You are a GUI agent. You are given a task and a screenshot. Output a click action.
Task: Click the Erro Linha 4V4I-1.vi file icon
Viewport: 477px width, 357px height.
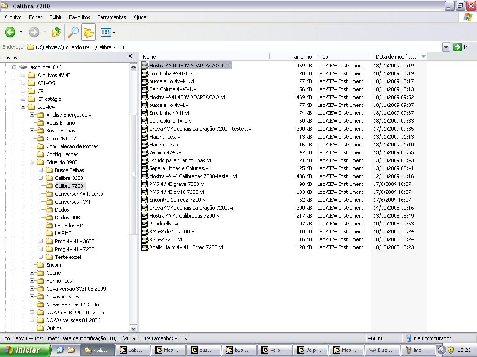tap(144, 73)
